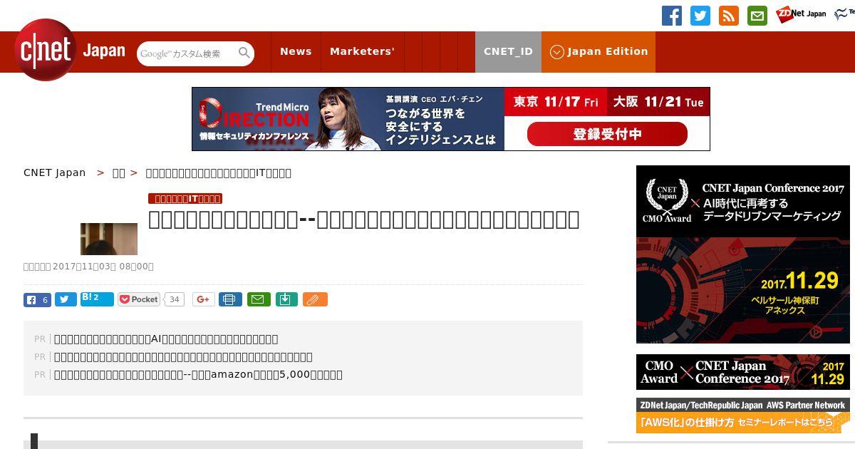
Task: Click the teal download/save icon
Action: pos(286,299)
